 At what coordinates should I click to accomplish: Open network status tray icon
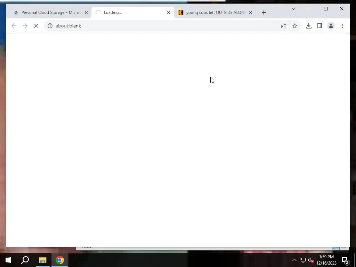click(x=303, y=260)
